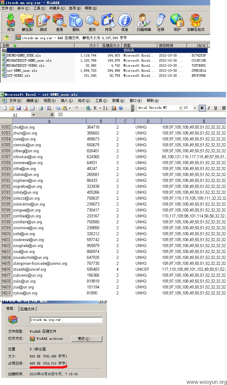
Task: Click Excel's Undo icon
Action: tap(77, 108)
